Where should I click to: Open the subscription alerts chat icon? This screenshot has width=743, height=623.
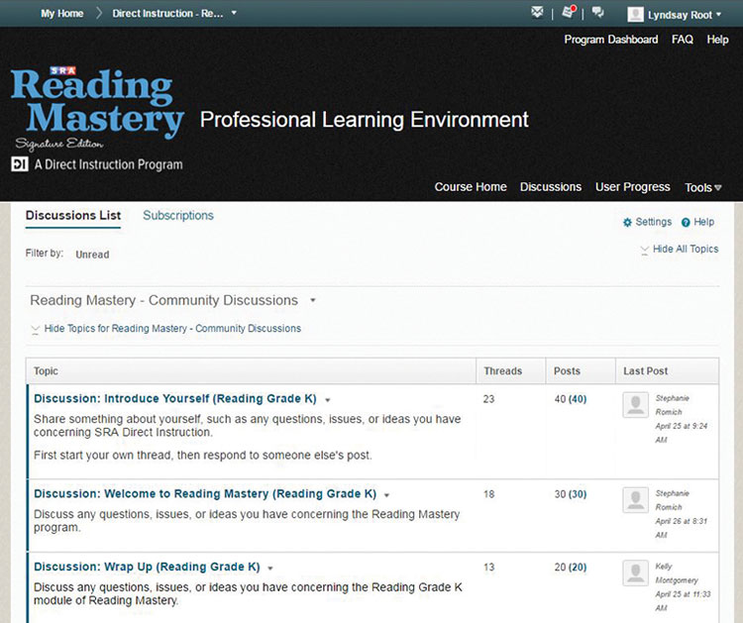tap(597, 13)
